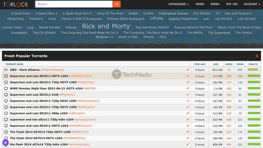Click verified checkmark for D&D Dark Alliance
This screenshot has width=263, height=148.
point(188,70)
